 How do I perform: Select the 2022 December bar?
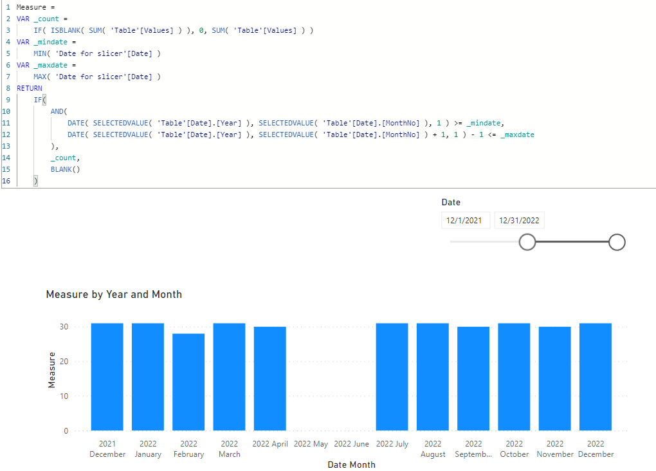[x=596, y=377]
